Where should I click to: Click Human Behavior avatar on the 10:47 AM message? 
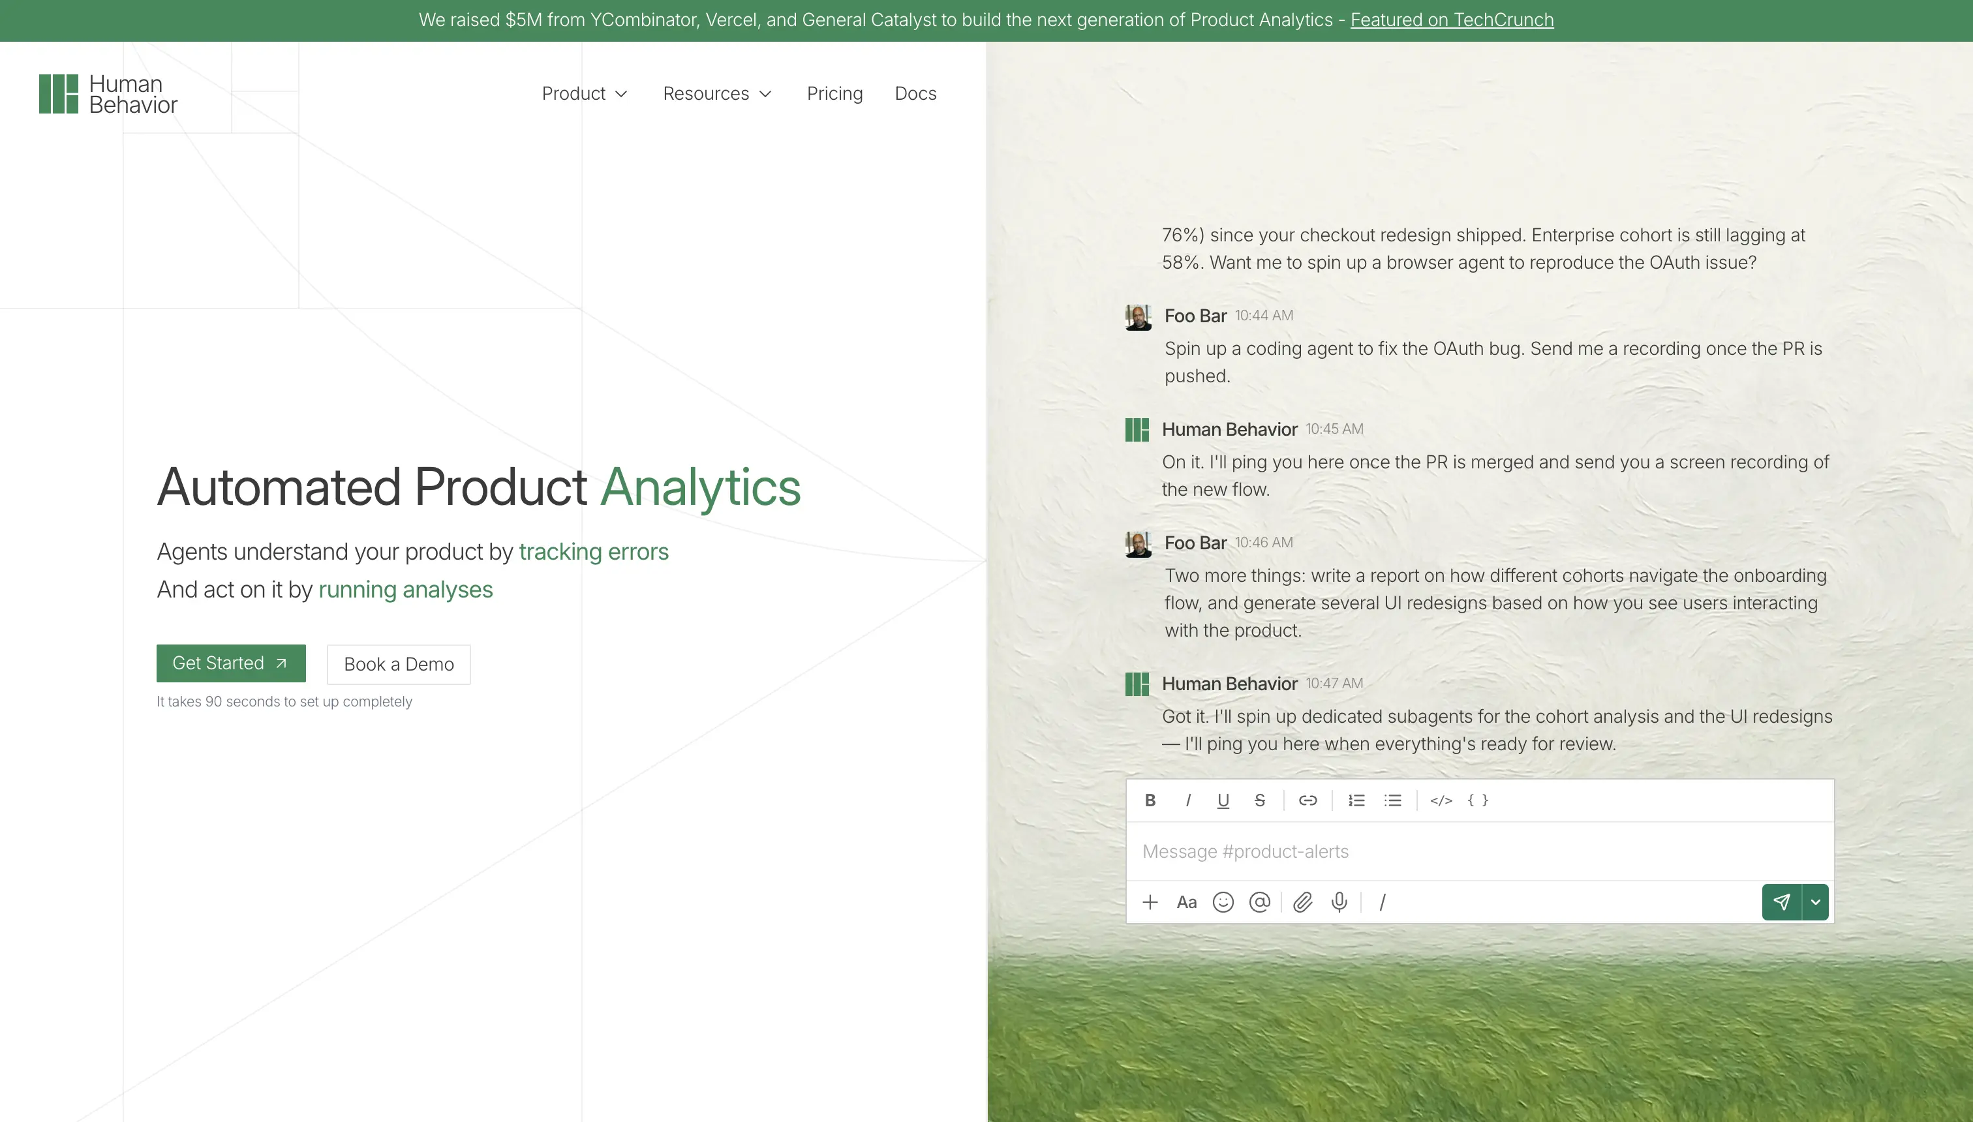[1137, 684]
